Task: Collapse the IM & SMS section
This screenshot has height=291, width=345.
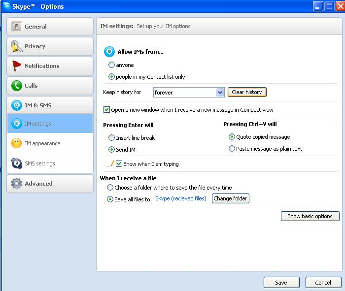Action: [50, 105]
